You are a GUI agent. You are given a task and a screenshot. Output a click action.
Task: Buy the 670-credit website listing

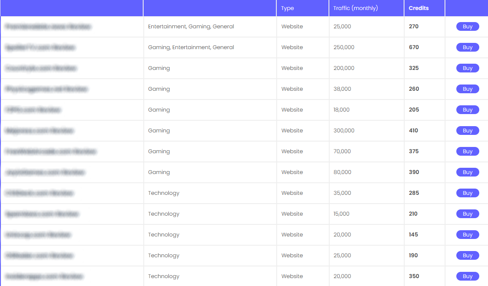pyautogui.click(x=468, y=47)
